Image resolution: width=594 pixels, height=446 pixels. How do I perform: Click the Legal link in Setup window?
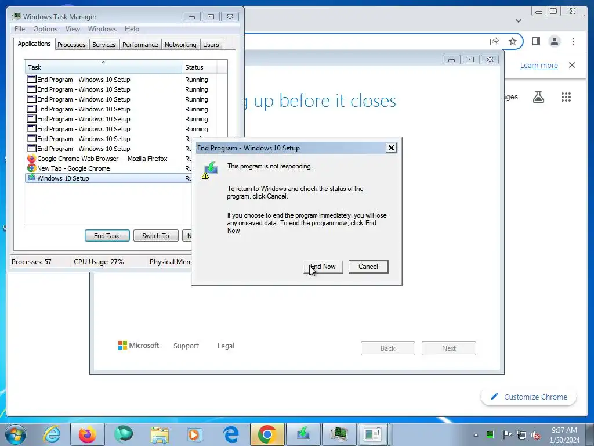pos(226,346)
